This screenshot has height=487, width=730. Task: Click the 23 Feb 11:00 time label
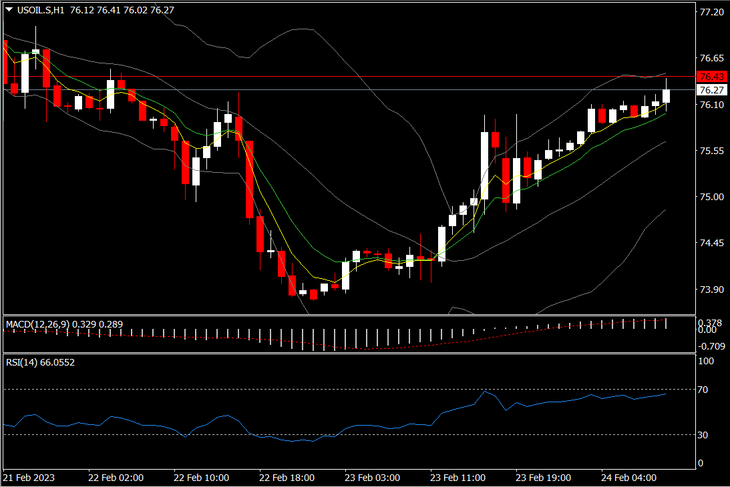coord(458,478)
